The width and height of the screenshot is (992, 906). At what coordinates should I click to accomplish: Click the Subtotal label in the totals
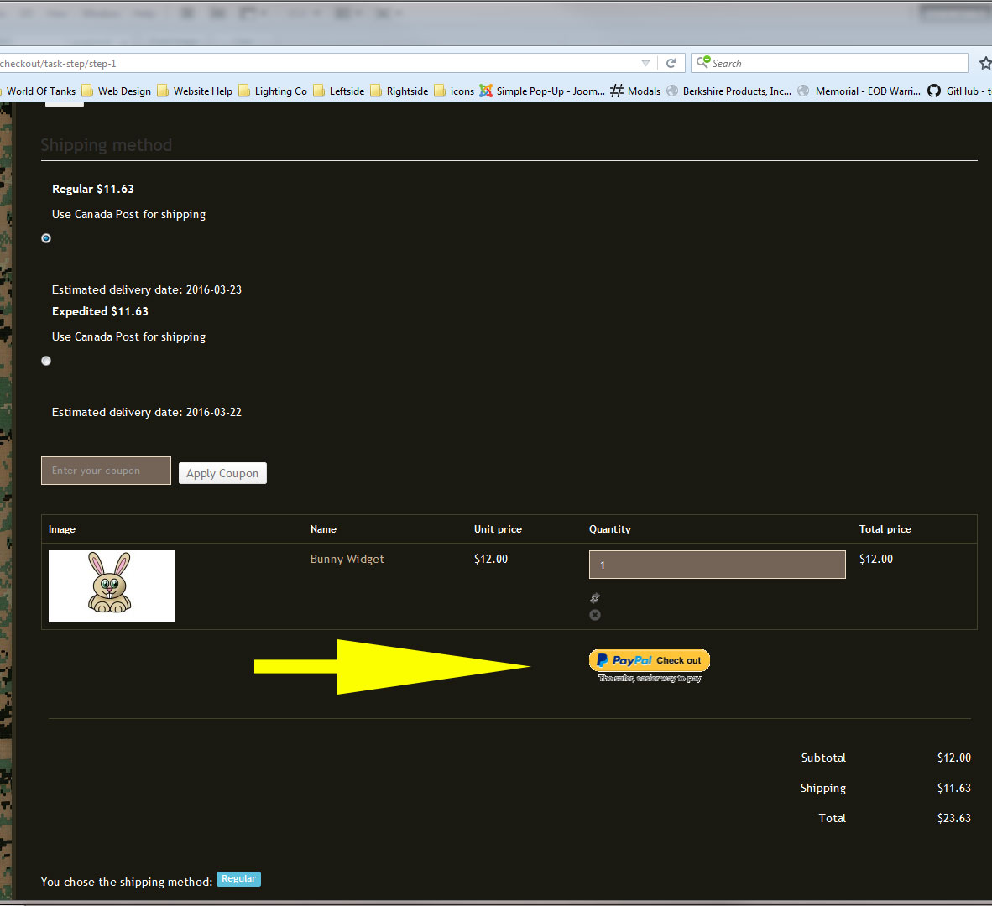823,758
